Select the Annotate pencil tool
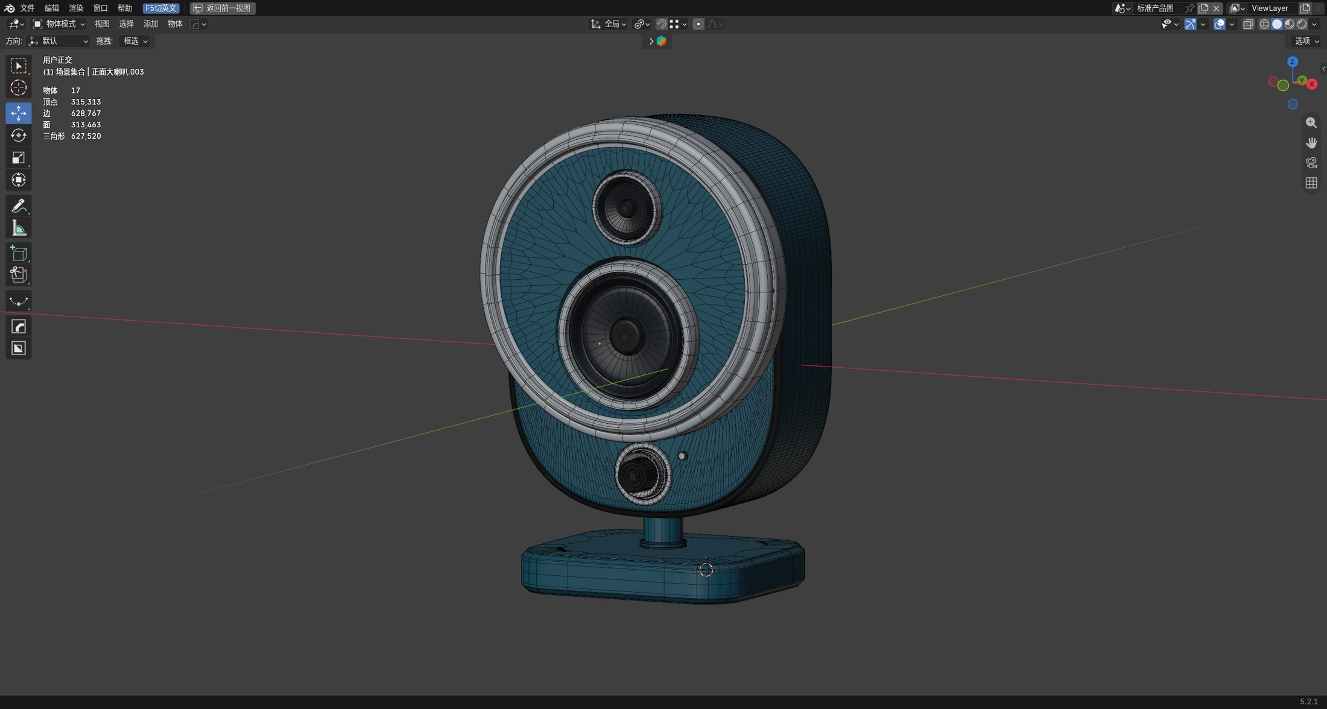1327x709 pixels. click(x=18, y=206)
